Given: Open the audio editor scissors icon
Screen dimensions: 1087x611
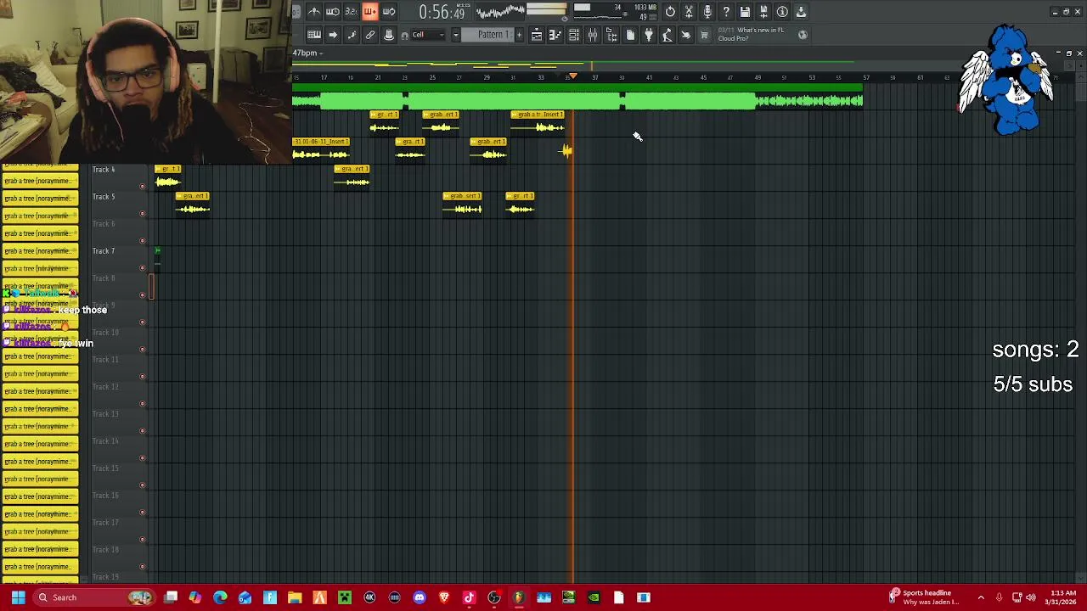Looking at the screenshot, I should (x=689, y=12).
